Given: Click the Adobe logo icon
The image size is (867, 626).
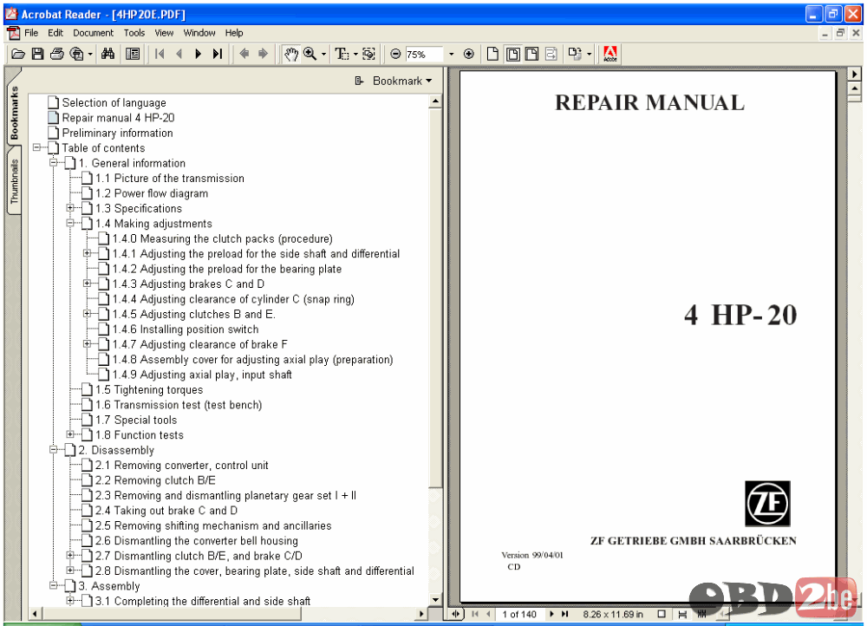Looking at the screenshot, I should coord(610,54).
